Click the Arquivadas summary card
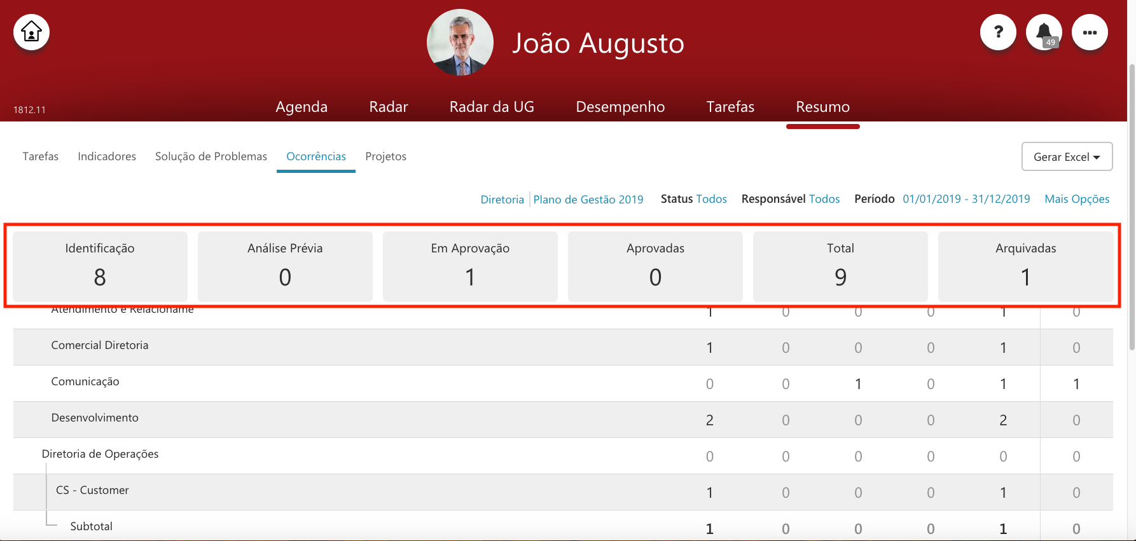Image resolution: width=1136 pixels, height=541 pixels. point(1025,266)
